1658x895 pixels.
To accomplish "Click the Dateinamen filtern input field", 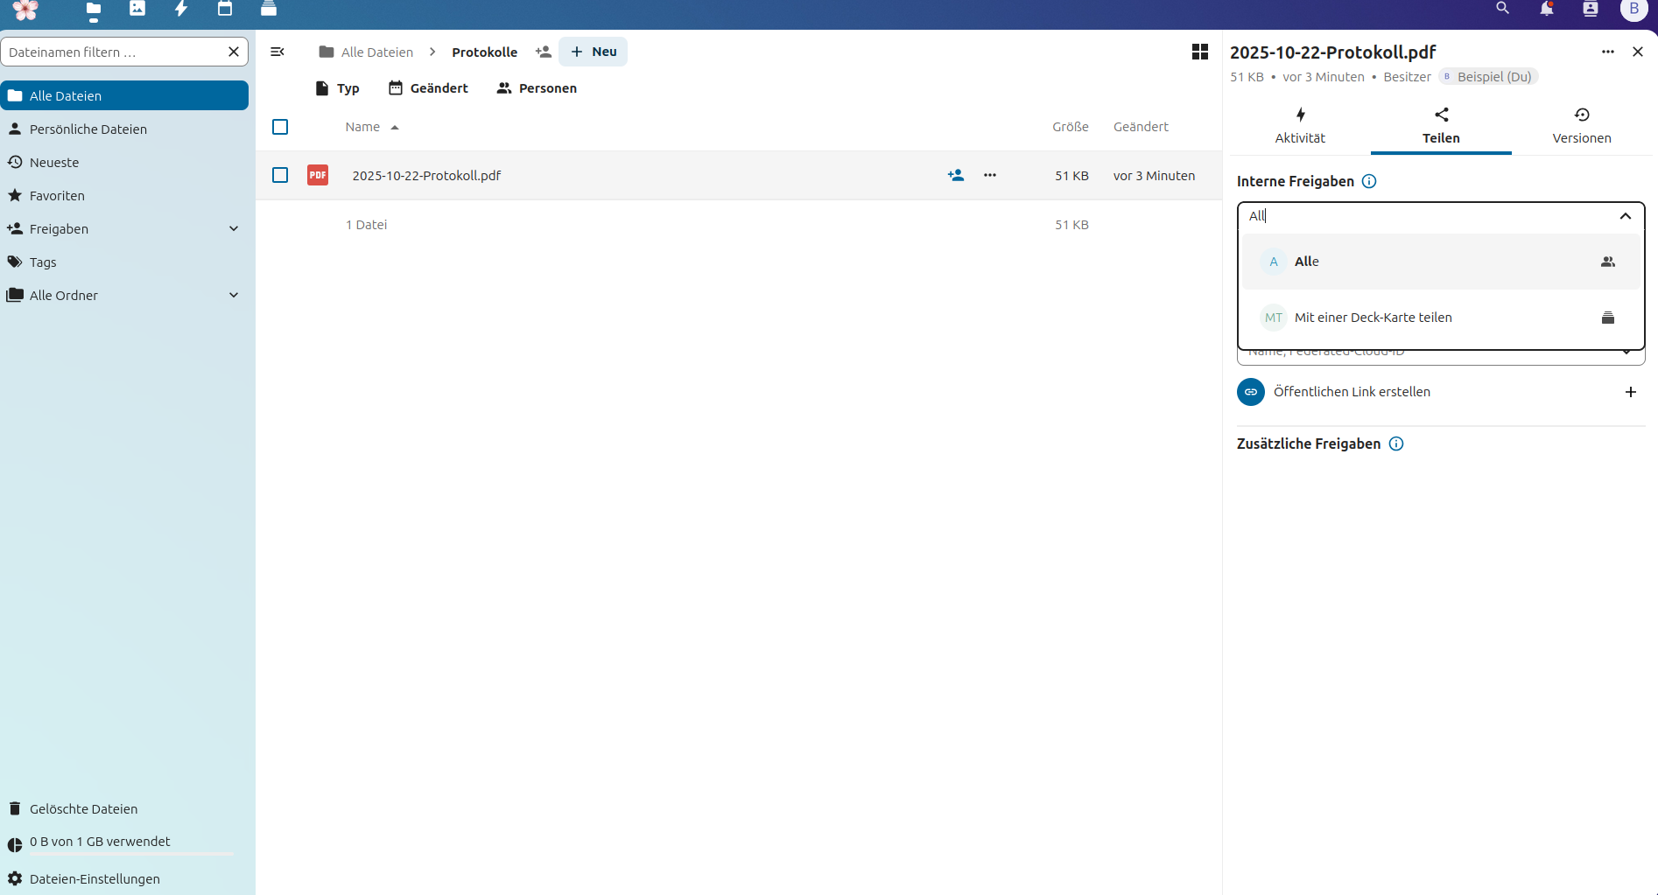I will [114, 52].
